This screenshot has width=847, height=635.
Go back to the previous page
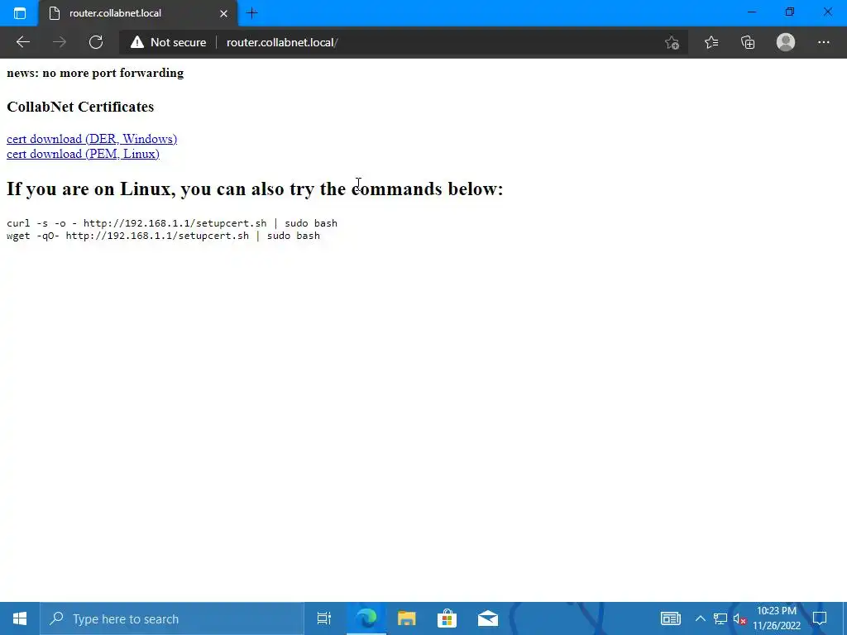click(x=22, y=42)
